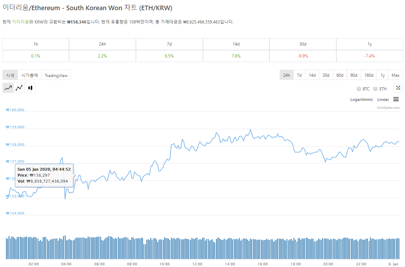
Task: Select the 1y range button
Action: coord(383,75)
